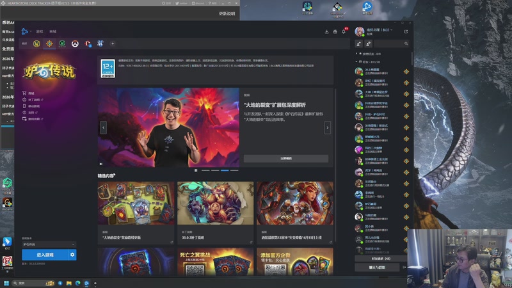Click the Hearthstone icon beside friend 风的二次旋转

(406, 150)
